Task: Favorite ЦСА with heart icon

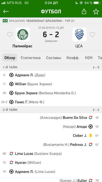Action: (x=92, y=35)
